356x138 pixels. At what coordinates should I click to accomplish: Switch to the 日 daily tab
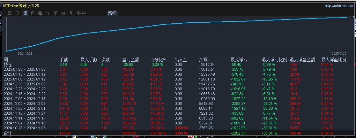(17, 13)
